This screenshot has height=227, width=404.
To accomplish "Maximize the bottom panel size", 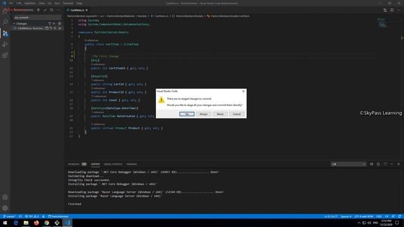I will (391, 164).
